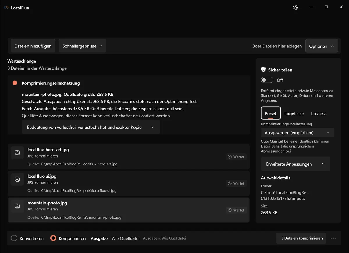The width and height of the screenshot is (349, 253).
Task: Minimize the LocalFlux window
Action: [311, 7]
